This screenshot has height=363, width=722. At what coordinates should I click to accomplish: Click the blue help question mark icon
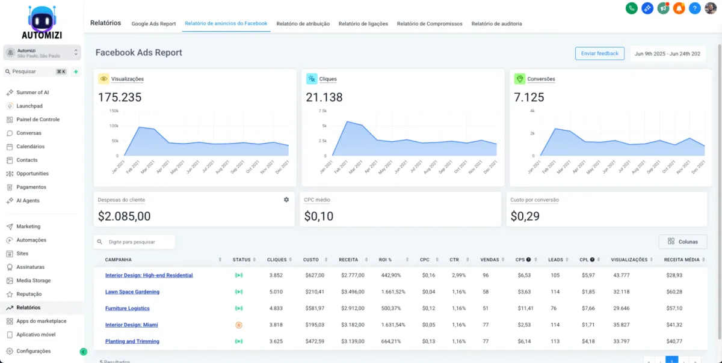tap(695, 8)
